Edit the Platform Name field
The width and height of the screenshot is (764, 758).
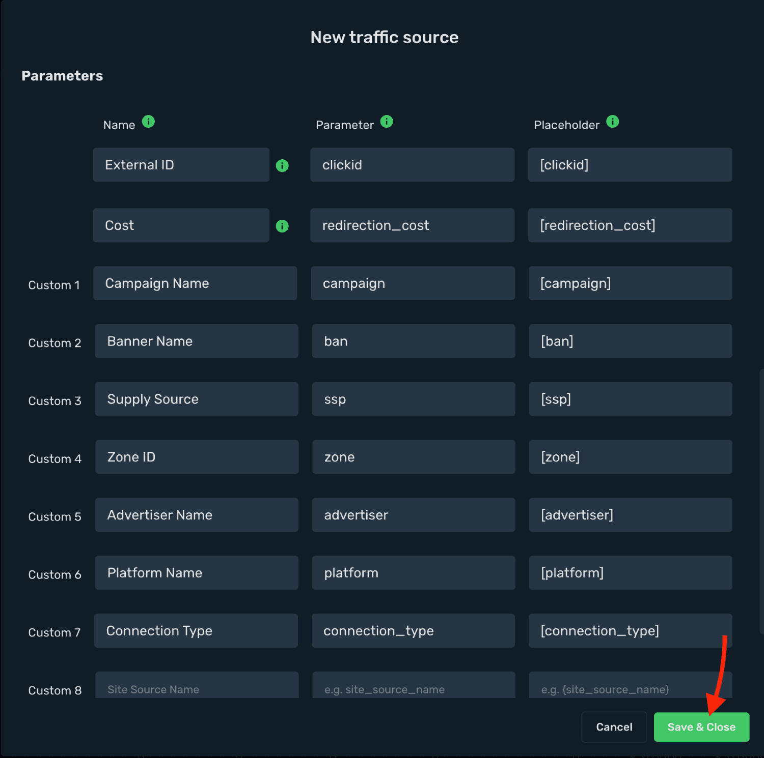pyautogui.click(x=197, y=573)
